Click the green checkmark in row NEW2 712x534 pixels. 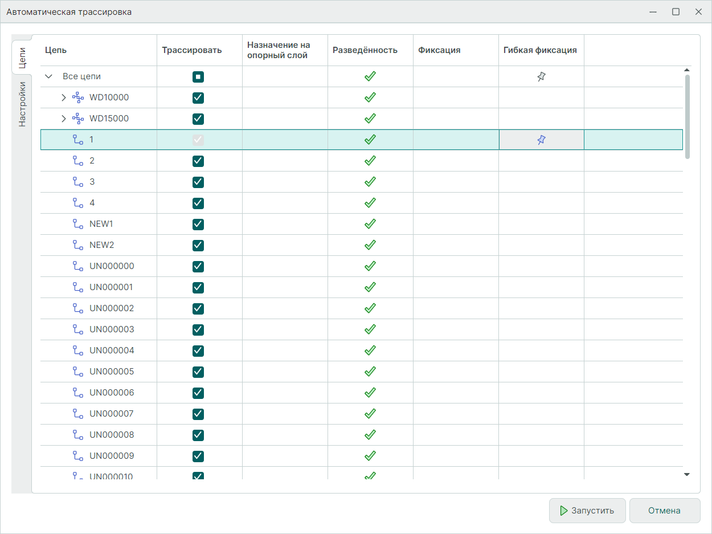click(x=370, y=245)
